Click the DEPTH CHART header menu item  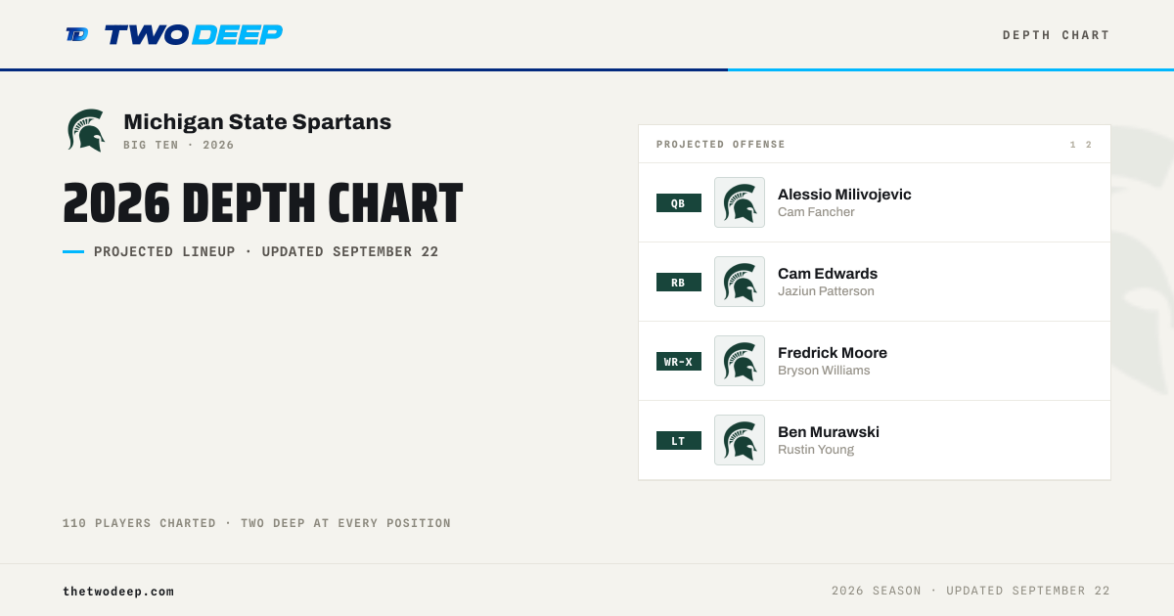pyautogui.click(x=1057, y=35)
